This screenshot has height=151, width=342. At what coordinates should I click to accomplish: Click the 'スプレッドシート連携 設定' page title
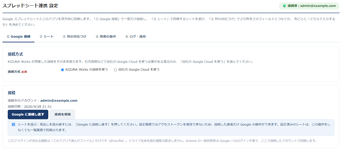pos(30,6)
